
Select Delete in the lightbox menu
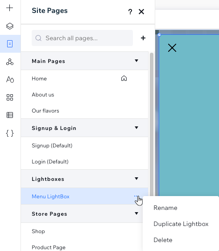(163, 240)
